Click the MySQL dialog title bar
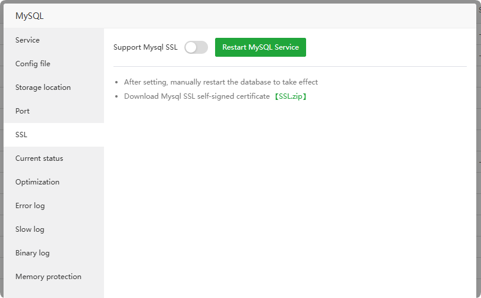 point(236,16)
